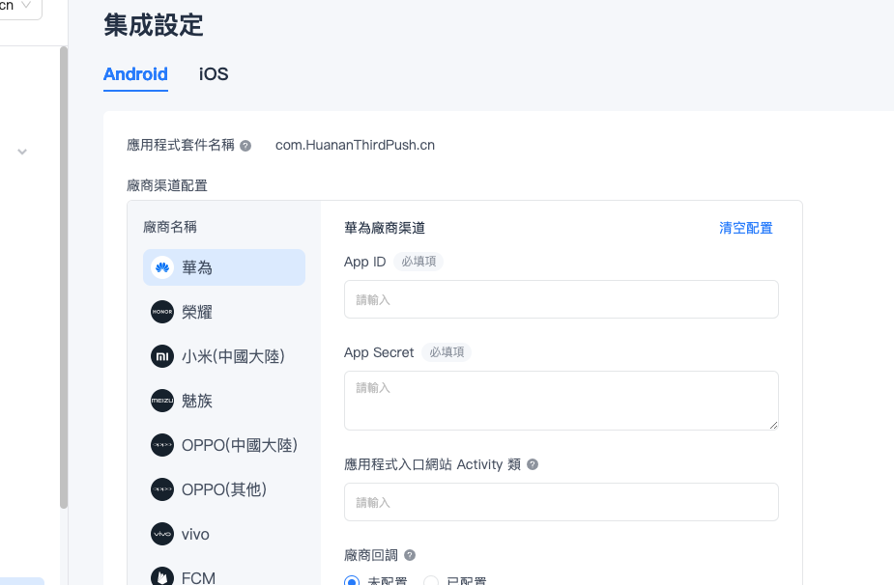894x585 pixels.
Task: Select the 未配置 radio button
Action: click(x=352, y=581)
